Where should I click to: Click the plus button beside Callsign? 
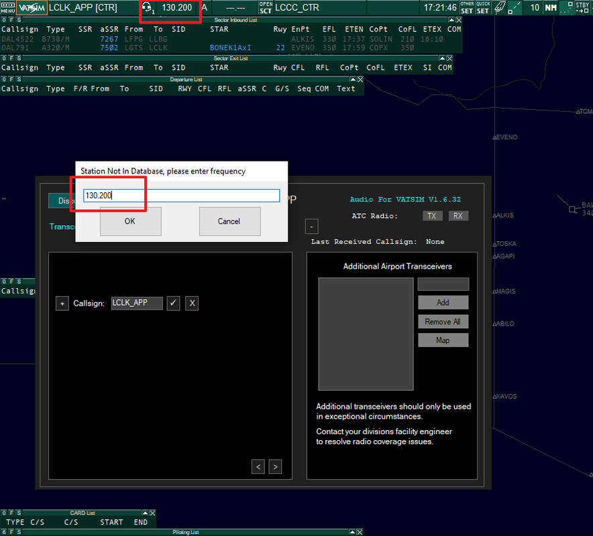62,304
